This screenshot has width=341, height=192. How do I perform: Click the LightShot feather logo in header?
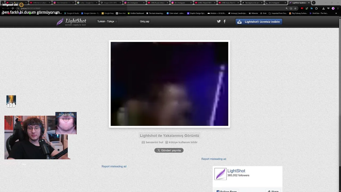(x=71, y=22)
